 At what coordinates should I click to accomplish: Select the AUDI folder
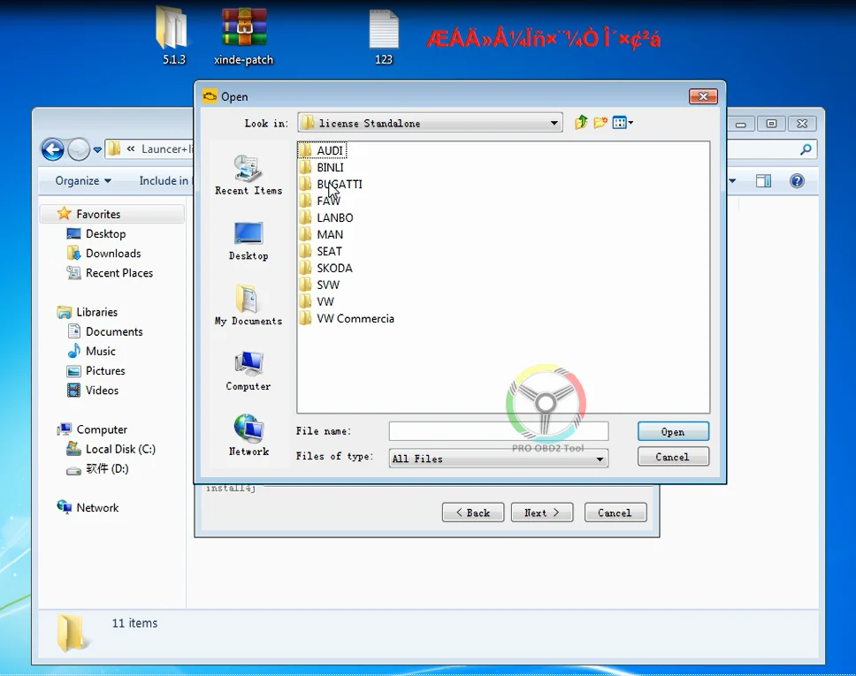click(322, 150)
